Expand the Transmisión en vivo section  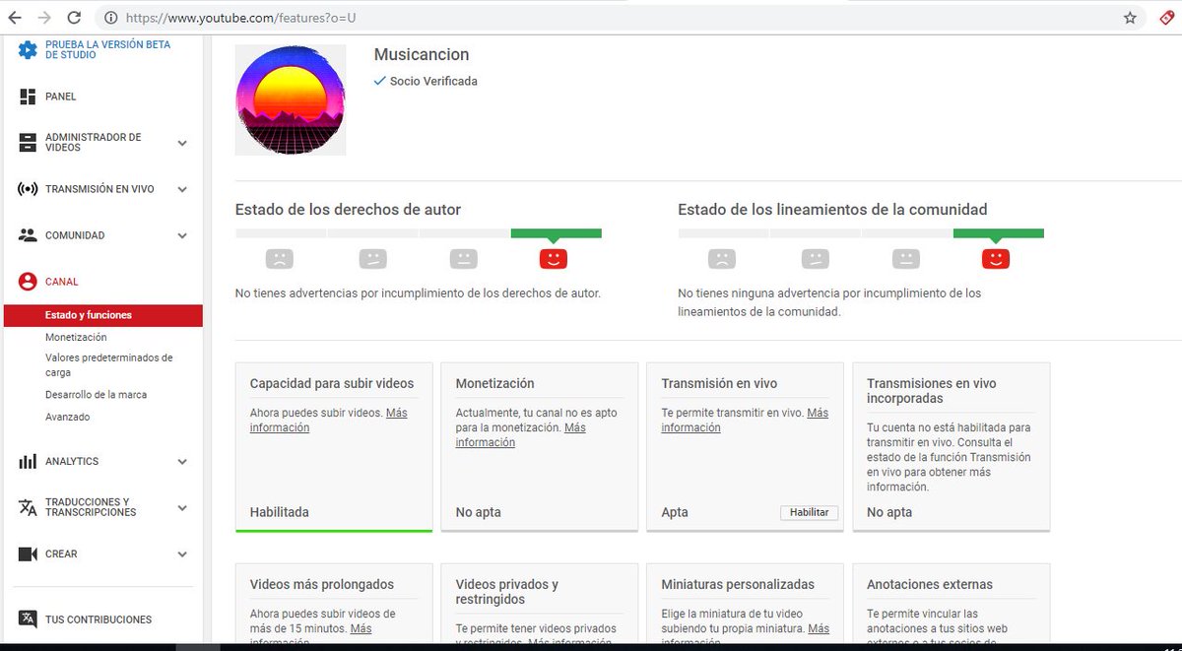click(182, 189)
